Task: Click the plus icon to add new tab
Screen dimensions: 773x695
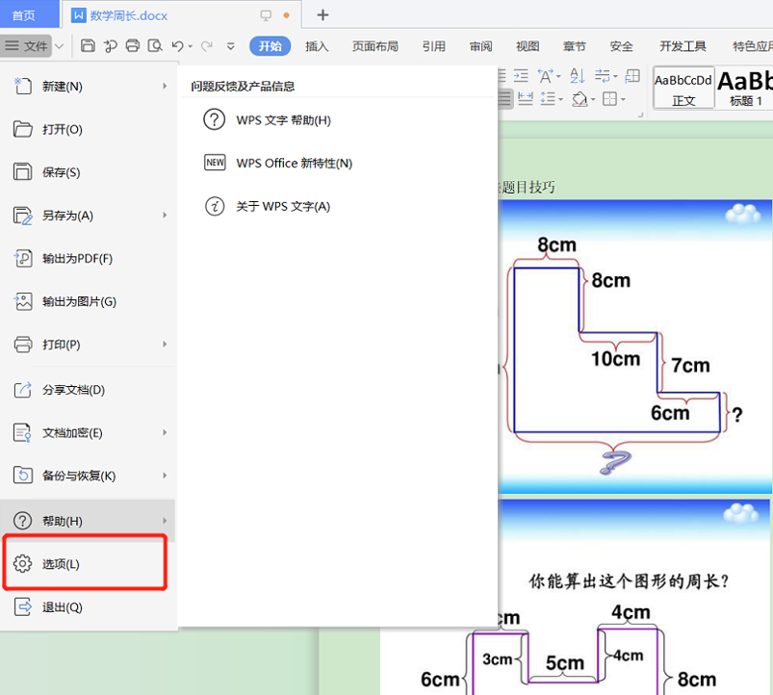Action: click(x=322, y=15)
